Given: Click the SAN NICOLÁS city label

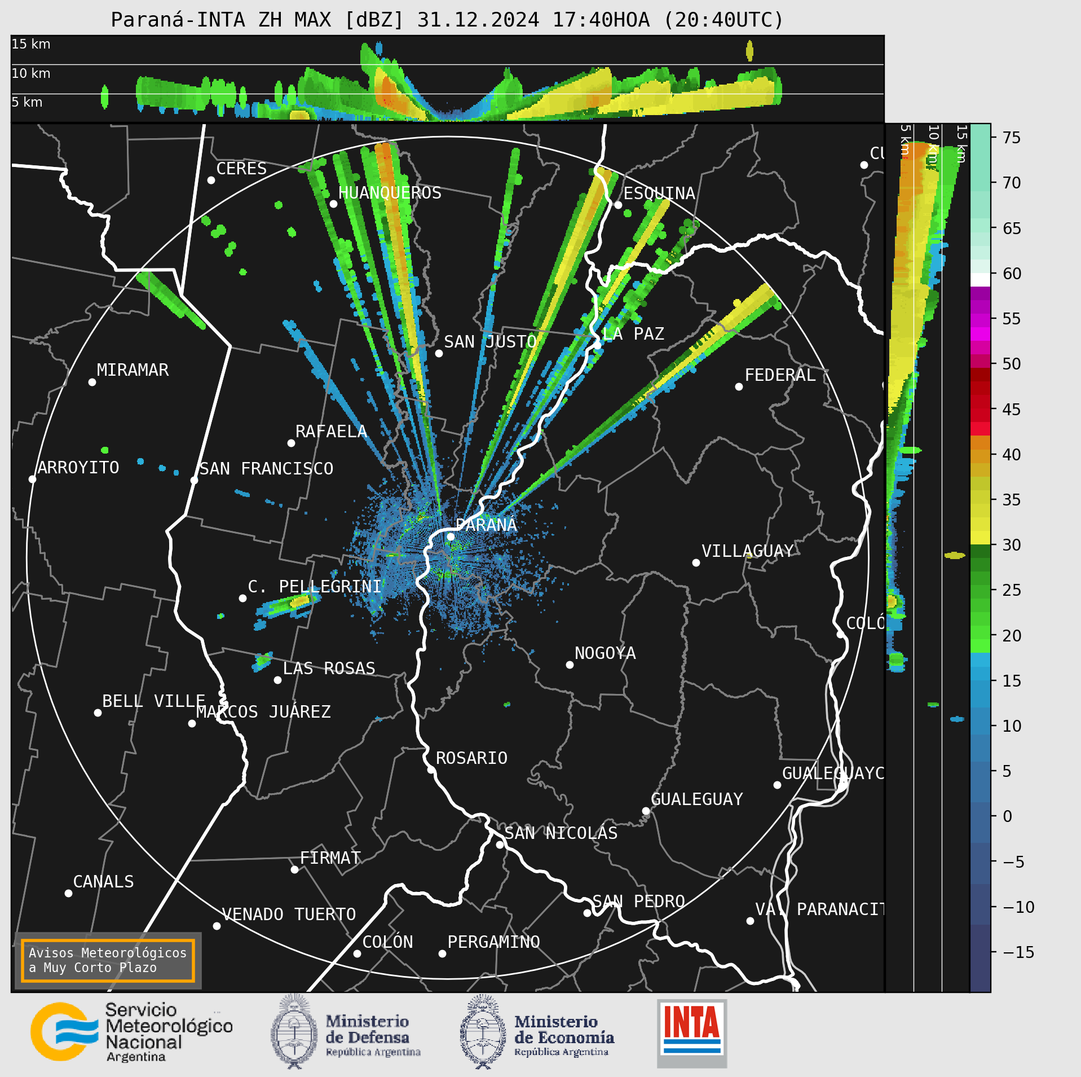Looking at the screenshot, I should point(561,833).
